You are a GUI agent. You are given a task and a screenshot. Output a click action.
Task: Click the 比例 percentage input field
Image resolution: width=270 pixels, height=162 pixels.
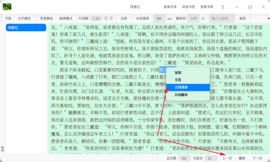click(x=194, y=18)
